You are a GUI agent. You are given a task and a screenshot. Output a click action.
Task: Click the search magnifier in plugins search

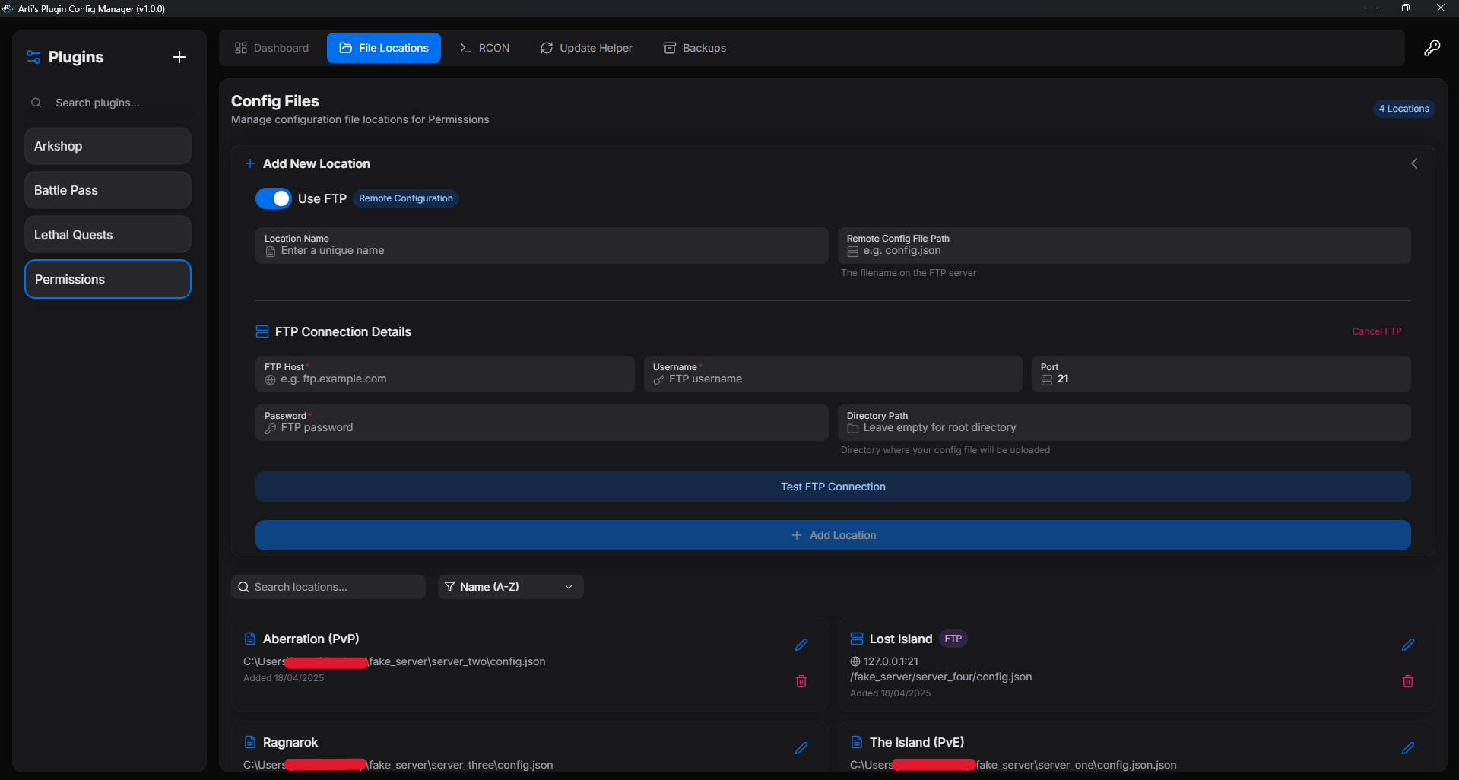tap(36, 103)
